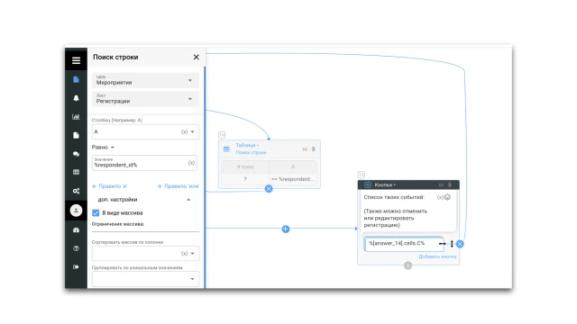577x324 pixels.
Task: Add a Правило 'или' rule
Action: click(179, 186)
